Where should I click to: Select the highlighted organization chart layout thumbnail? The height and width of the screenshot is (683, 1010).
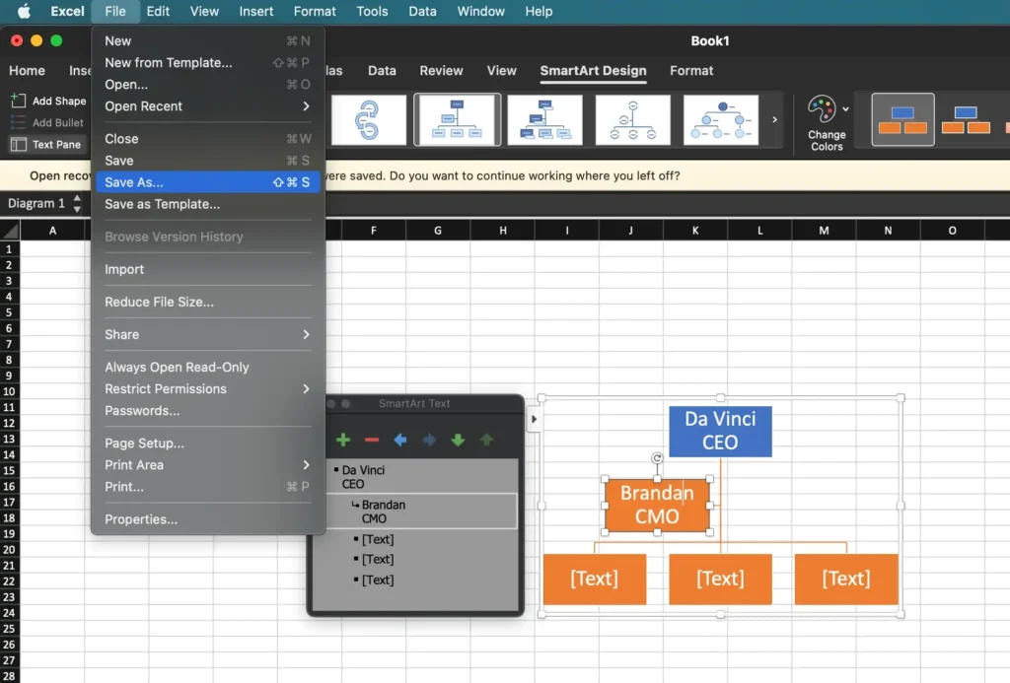click(x=457, y=119)
